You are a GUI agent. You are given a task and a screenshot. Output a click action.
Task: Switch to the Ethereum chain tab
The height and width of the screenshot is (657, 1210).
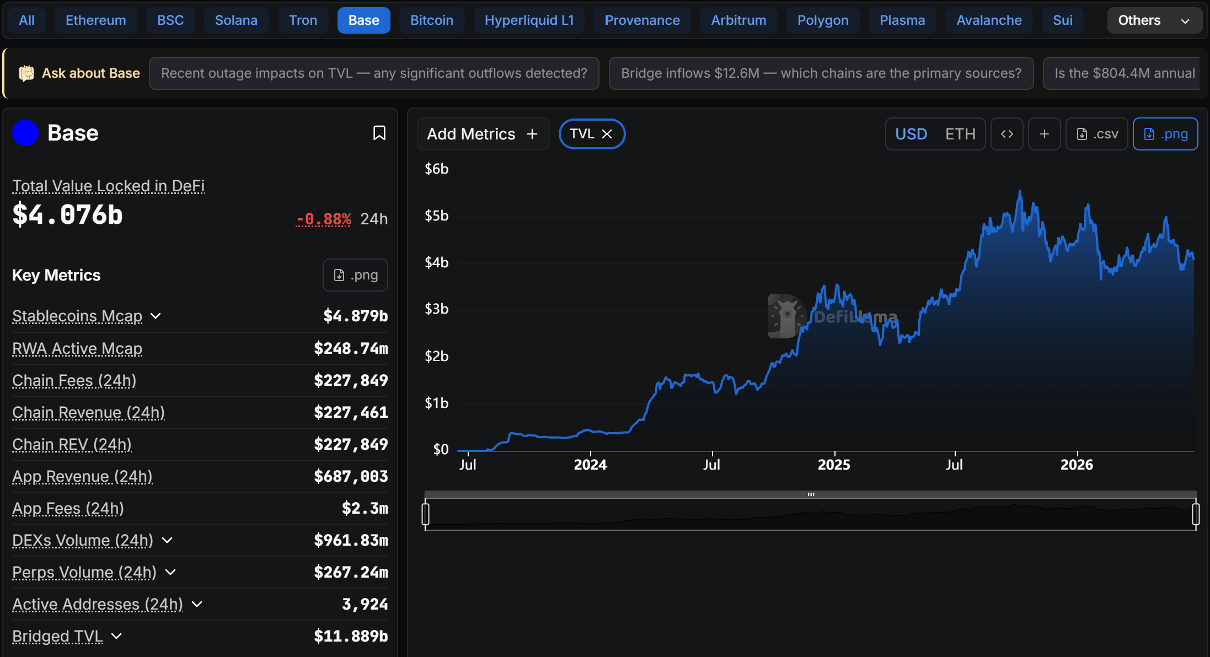click(96, 20)
